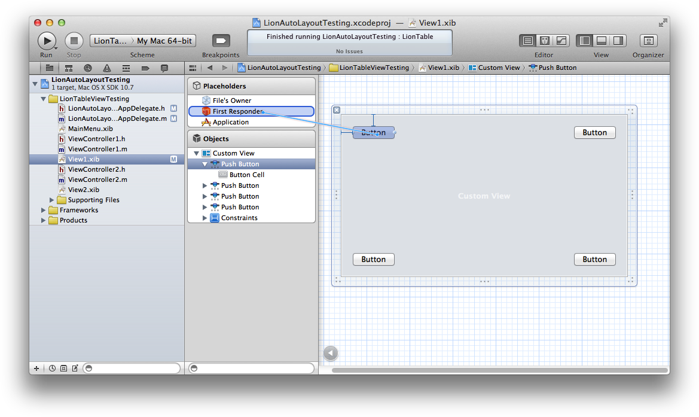This screenshot has height=417, width=699.
Task: Show the Project navigator folder tab
Action: tap(50, 68)
